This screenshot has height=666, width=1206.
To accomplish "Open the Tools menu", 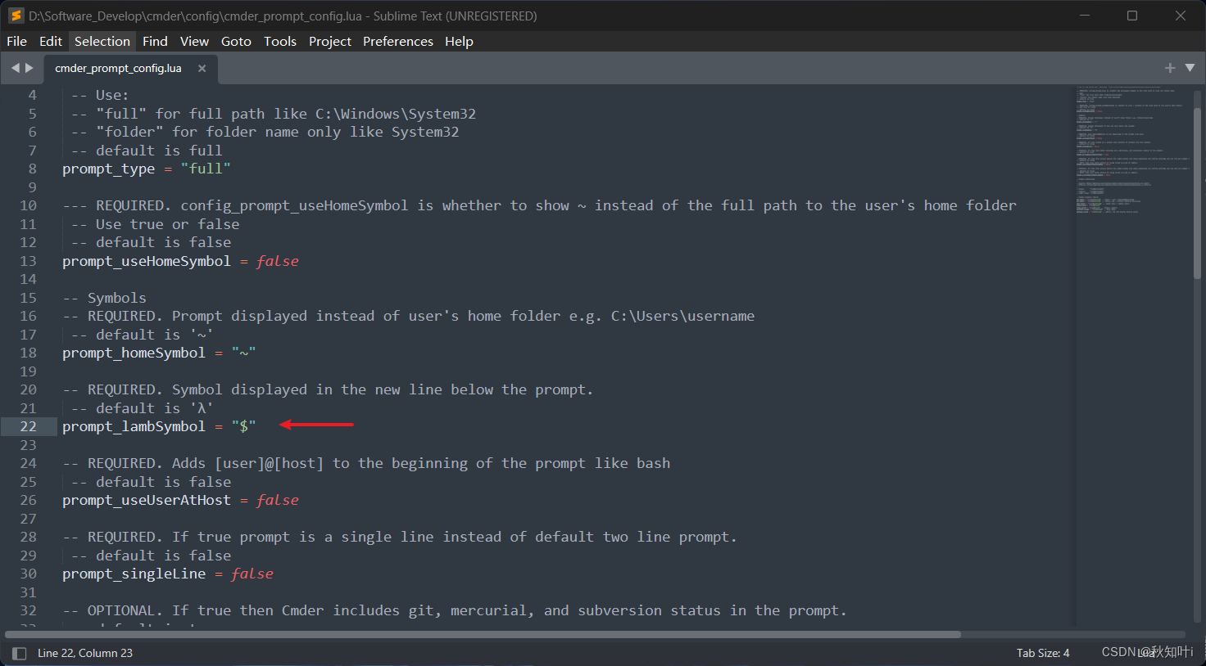I will point(280,41).
